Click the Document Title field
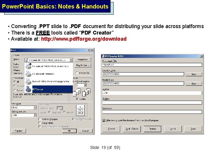This screenshot has height=158, width=210. pos(152,65)
